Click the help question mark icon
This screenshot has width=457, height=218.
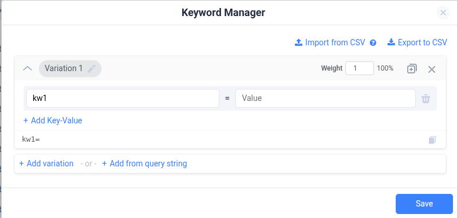(x=373, y=43)
